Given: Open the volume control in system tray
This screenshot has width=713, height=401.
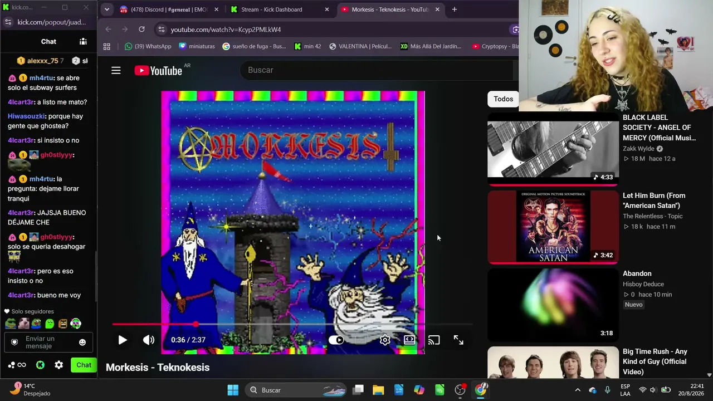Looking at the screenshot, I should pos(653,390).
